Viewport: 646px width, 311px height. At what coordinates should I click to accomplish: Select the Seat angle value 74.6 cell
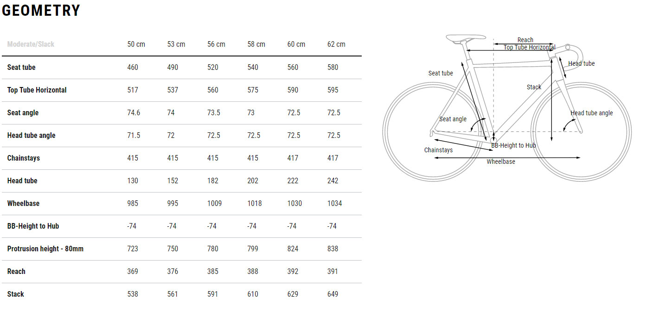[134, 112]
